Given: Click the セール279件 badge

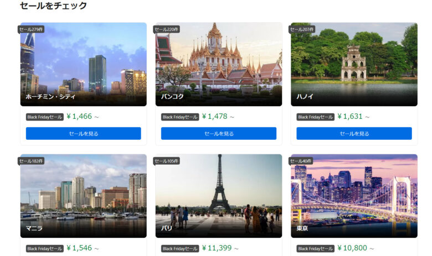Looking at the screenshot, I should 31,29.
